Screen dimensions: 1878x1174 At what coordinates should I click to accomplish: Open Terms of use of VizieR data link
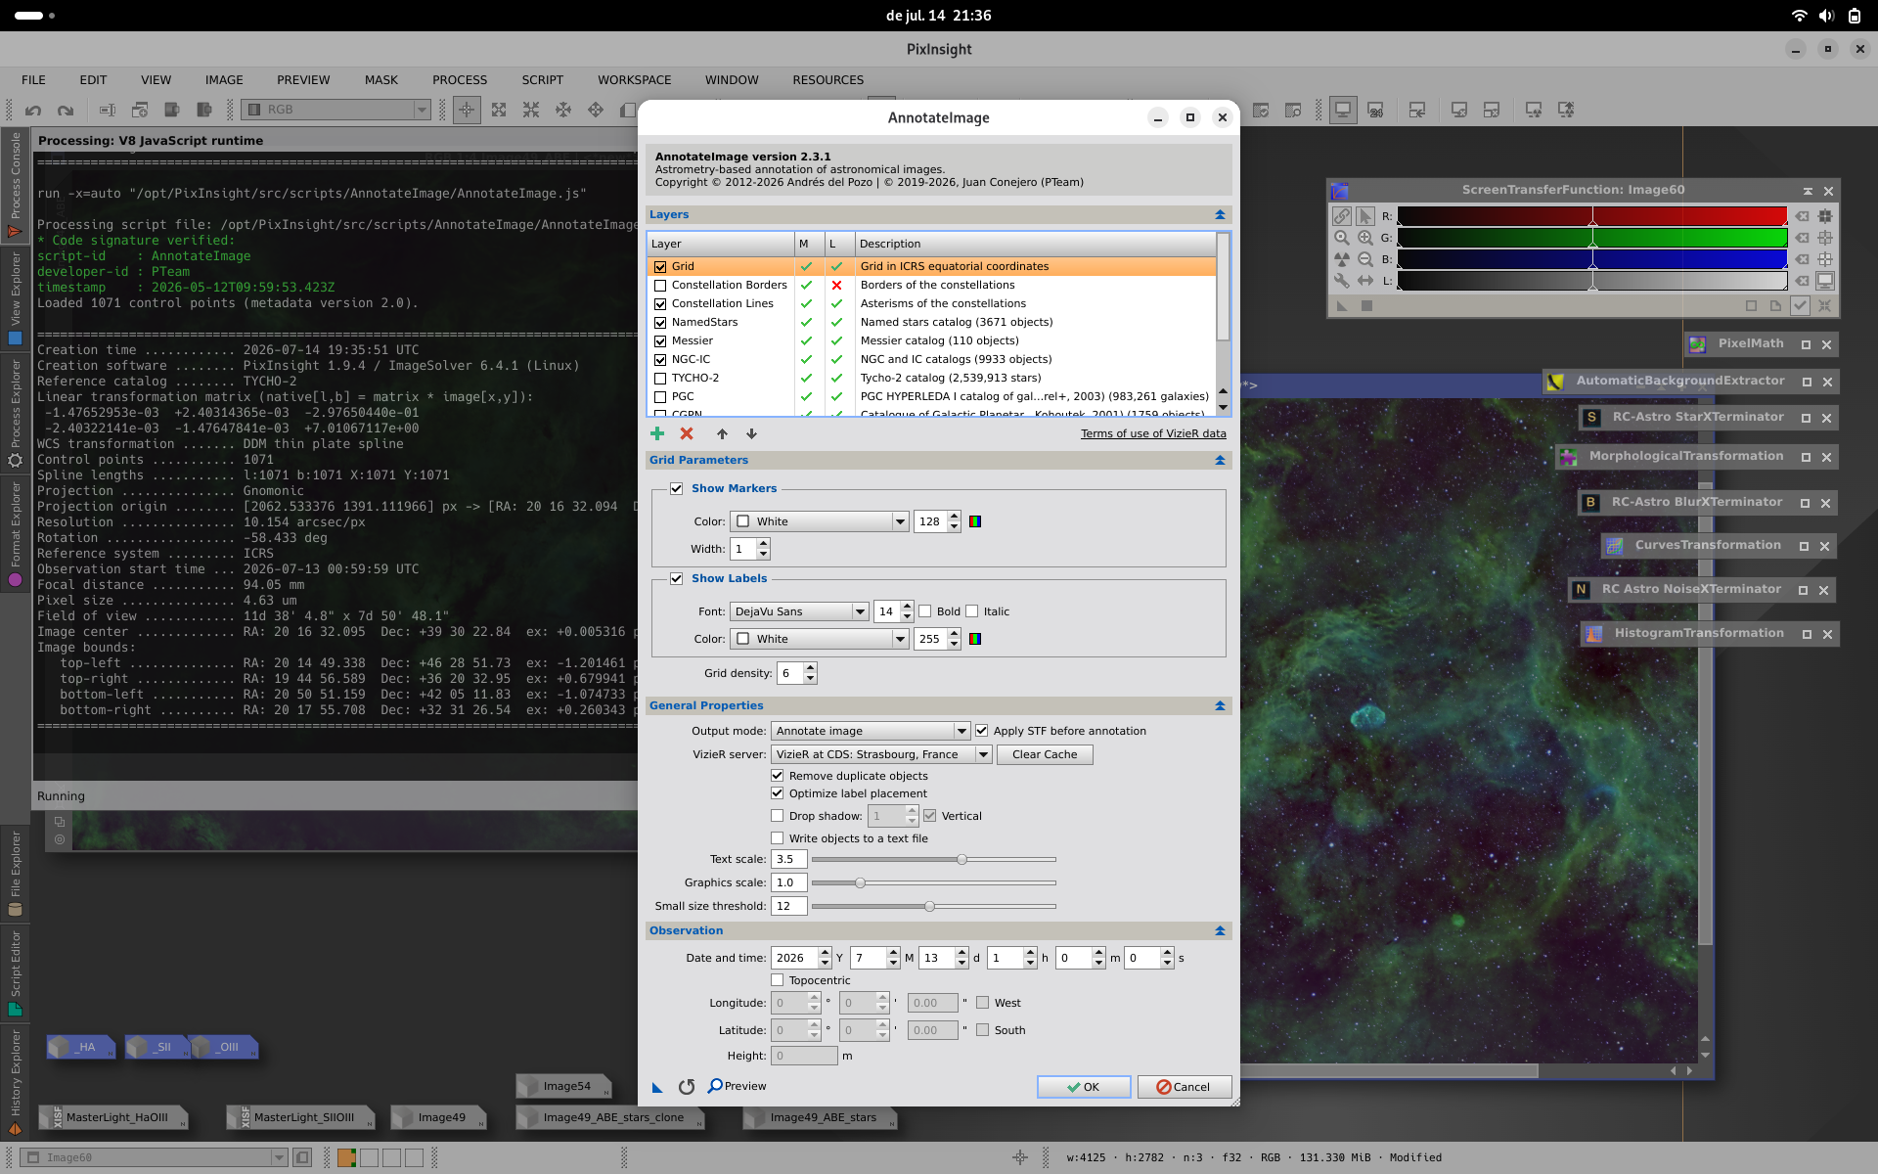[1153, 433]
